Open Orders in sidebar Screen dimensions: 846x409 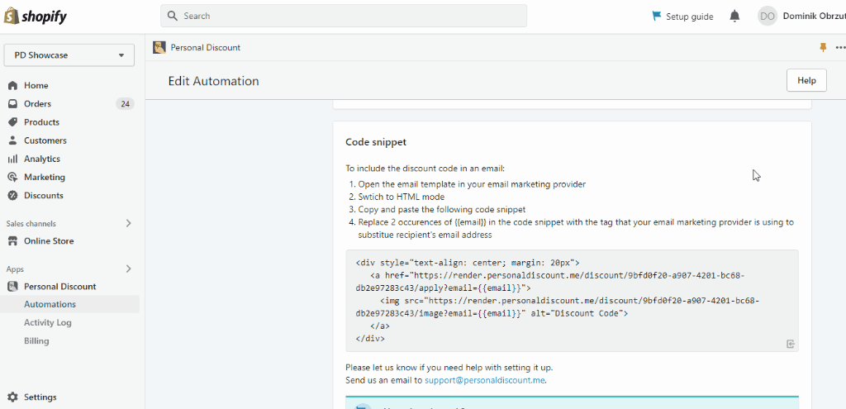(x=38, y=103)
